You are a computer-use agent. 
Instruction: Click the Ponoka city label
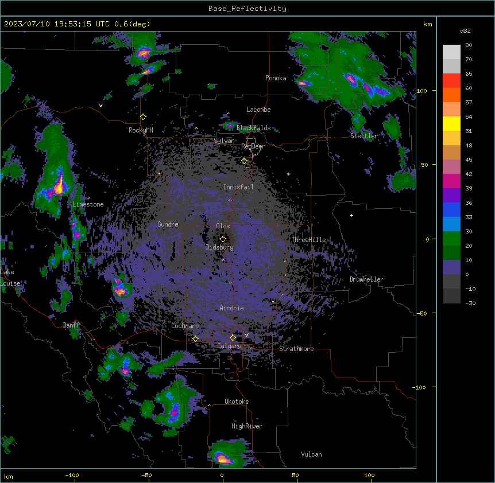point(276,78)
